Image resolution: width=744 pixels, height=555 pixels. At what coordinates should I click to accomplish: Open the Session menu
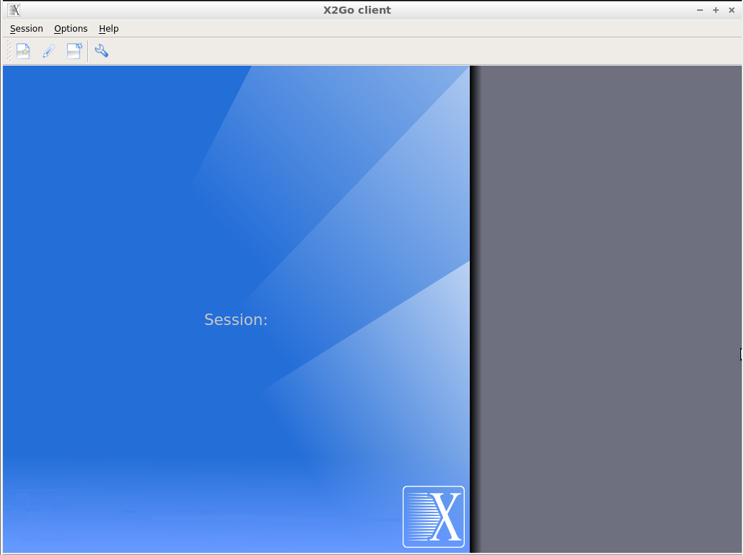click(27, 29)
